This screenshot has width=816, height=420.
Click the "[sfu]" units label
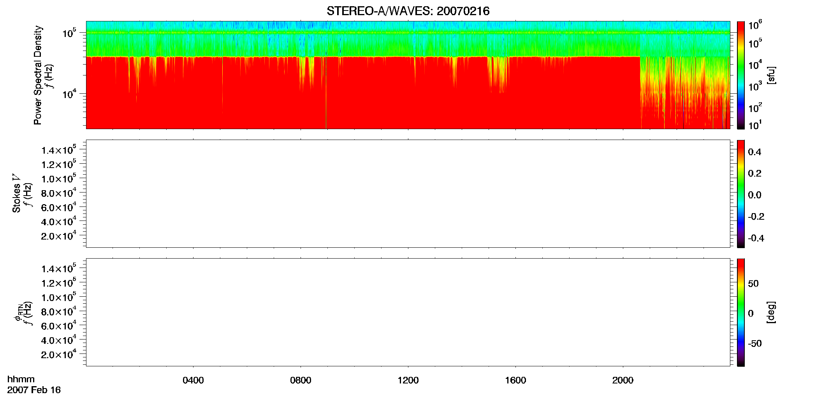click(771, 75)
